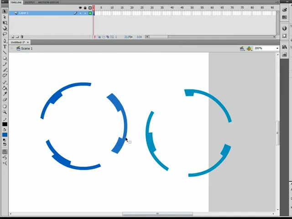The image size is (292, 219).
Task: Open the Edit Symbols dropdown
Action: click(x=249, y=49)
